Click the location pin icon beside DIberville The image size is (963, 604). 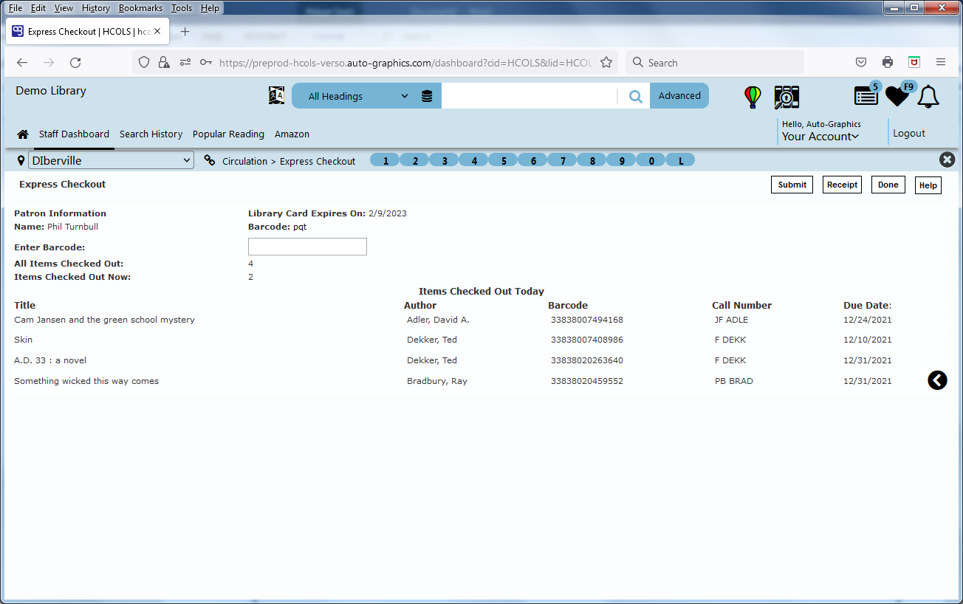[21, 160]
